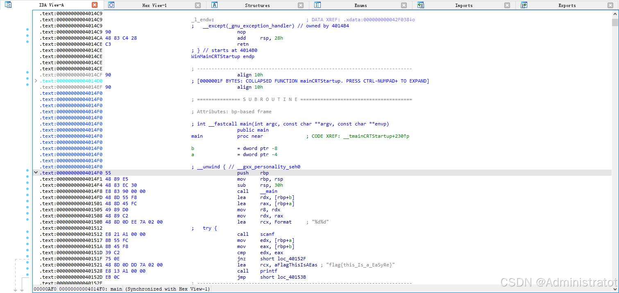The width and height of the screenshot is (619, 293).
Task: Click the Structures tab icon
Action: tap(215, 4)
